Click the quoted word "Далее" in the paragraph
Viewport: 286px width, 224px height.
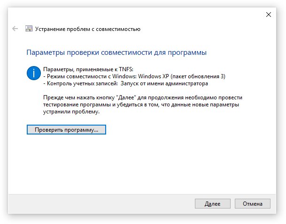pyautogui.click(x=126, y=97)
